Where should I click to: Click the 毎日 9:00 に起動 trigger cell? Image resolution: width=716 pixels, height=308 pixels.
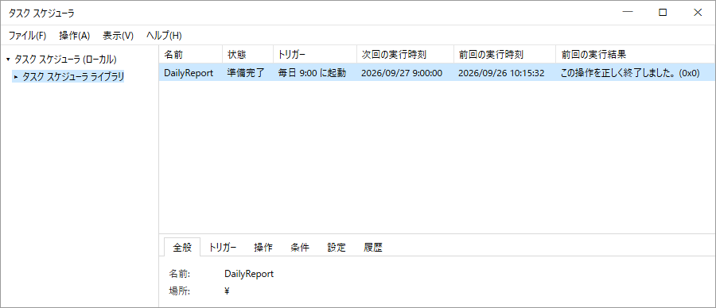tap(313, 73)
